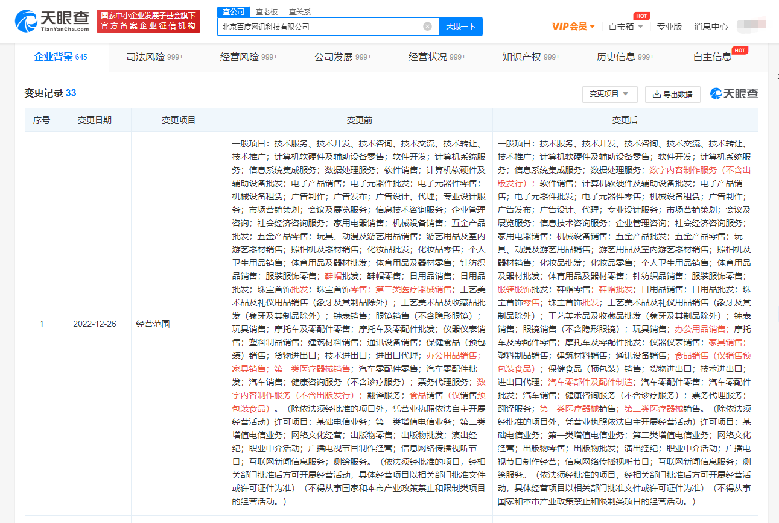779x523 pixels.
Task: Click the blurred user avatar
Action: point(751,26)
